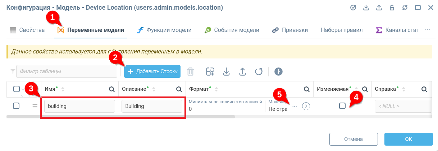Confirm changes with the OK button
This screenshot has height=151, width=438.
(x=409, y=139)
